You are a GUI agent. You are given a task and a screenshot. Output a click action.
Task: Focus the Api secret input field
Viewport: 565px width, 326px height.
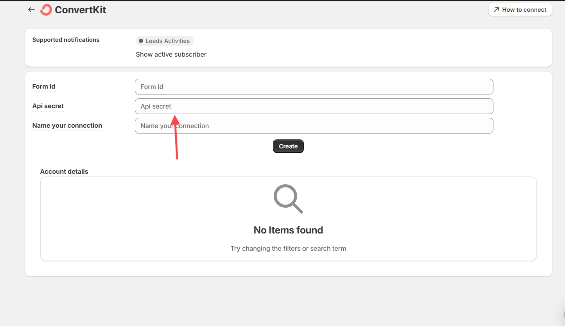(x=314, y=106)
